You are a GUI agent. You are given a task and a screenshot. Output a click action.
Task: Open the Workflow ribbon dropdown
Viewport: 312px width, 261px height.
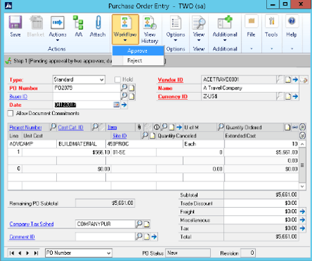coord(125,29)
